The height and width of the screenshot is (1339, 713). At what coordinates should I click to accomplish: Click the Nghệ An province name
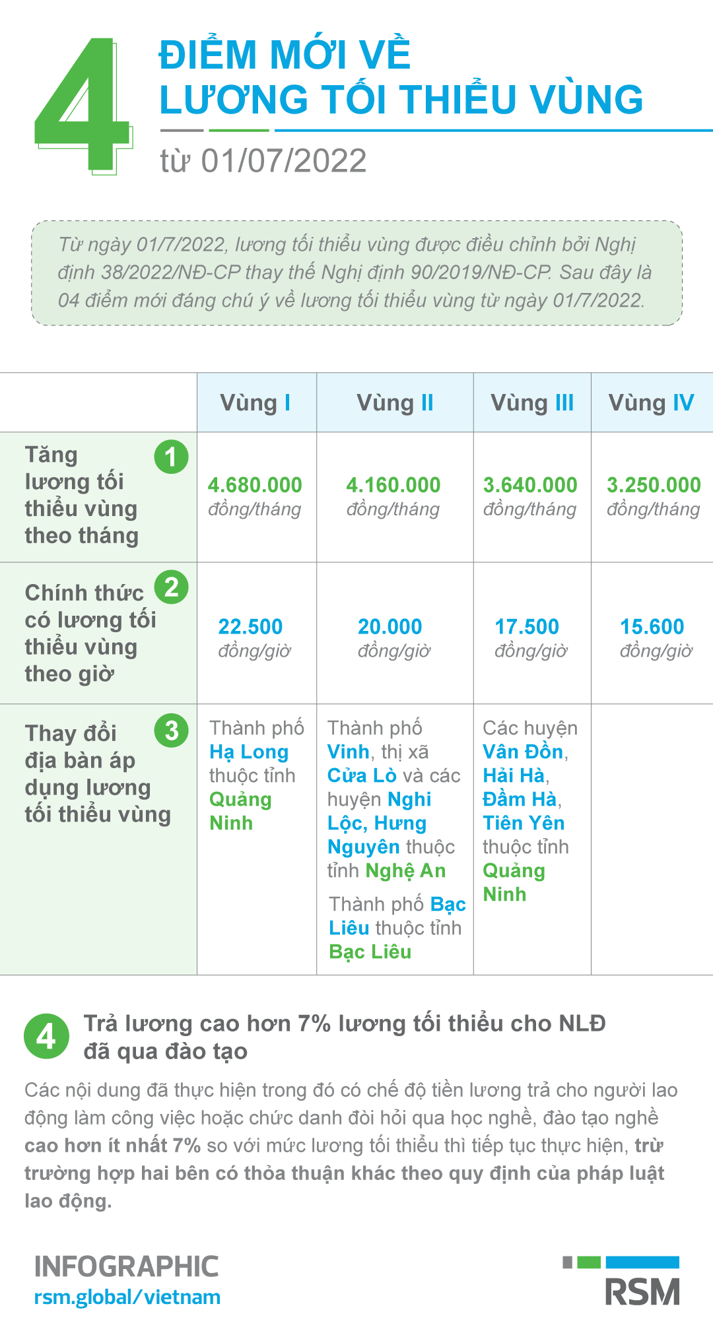[406, 871]
